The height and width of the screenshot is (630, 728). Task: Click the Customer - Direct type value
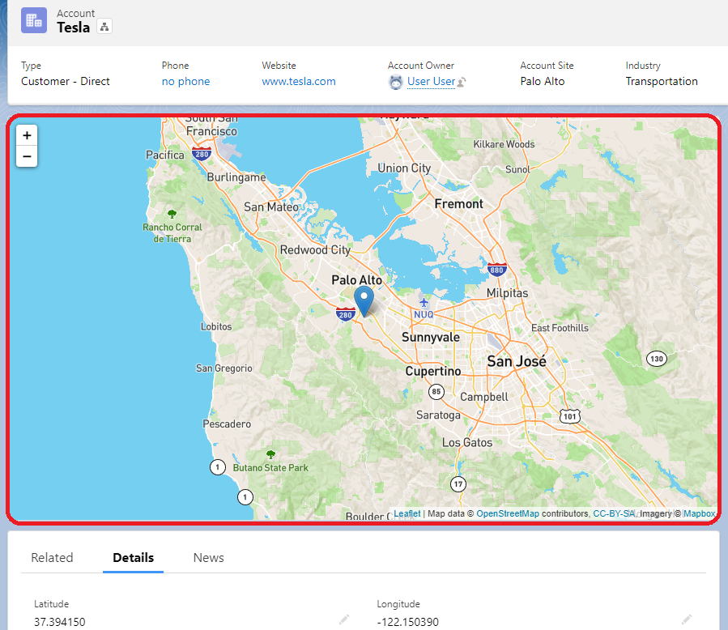click(x=66, y=81)
